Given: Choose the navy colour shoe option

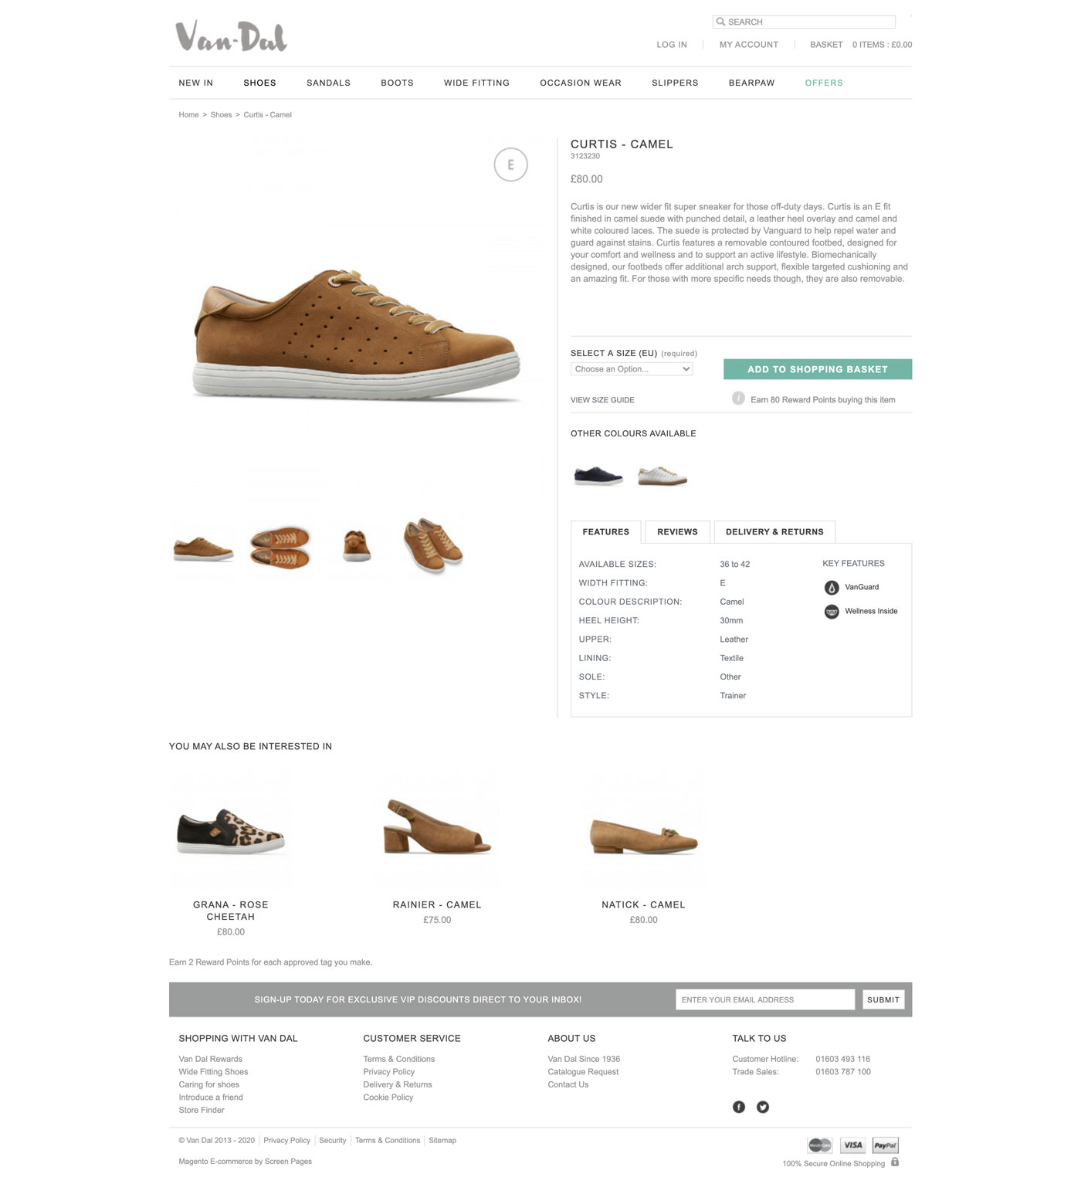Looking at the screenshot, I should point(598,475).
